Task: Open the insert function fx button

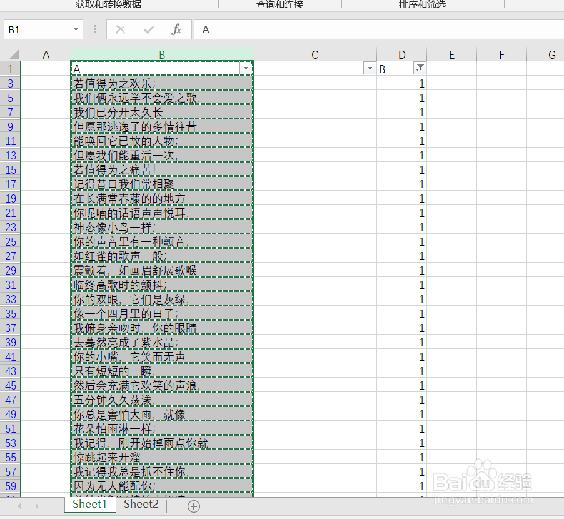Action: click(176, 29)
